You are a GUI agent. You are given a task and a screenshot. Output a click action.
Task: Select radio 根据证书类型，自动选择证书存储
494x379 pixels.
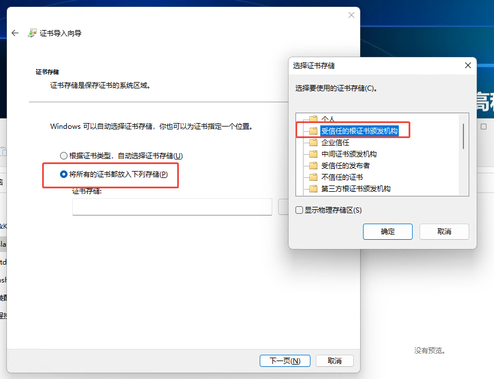pyautogui.click(x=63, y=156)
